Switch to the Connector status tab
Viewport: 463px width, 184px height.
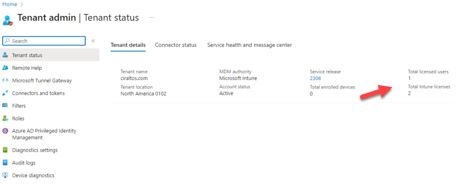click(x=176, y=45)
